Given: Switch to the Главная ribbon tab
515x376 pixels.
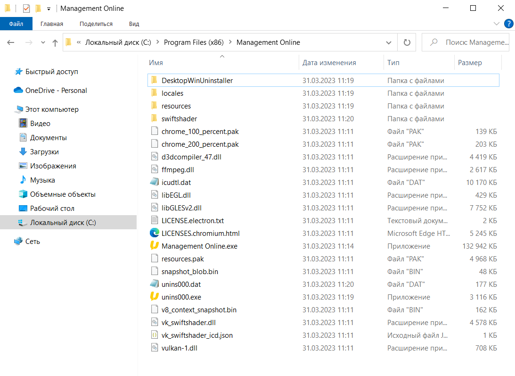Looking at the screenshot, I should tap(52, 24).
